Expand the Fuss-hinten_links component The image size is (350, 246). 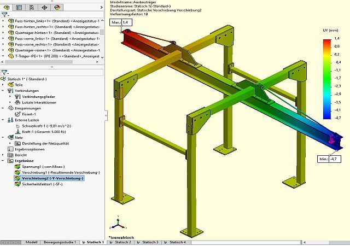click(3, 20)
